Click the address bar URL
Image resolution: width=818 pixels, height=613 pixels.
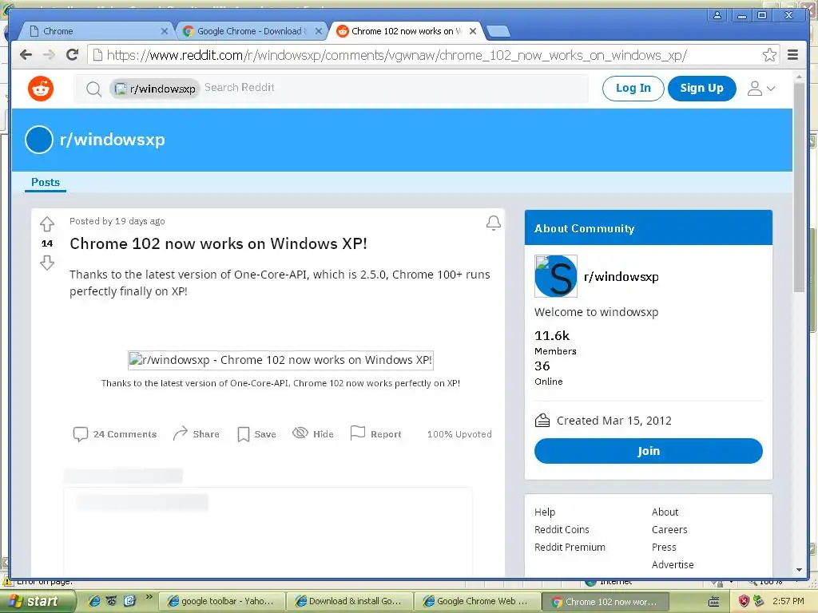(x=396, y=55)
